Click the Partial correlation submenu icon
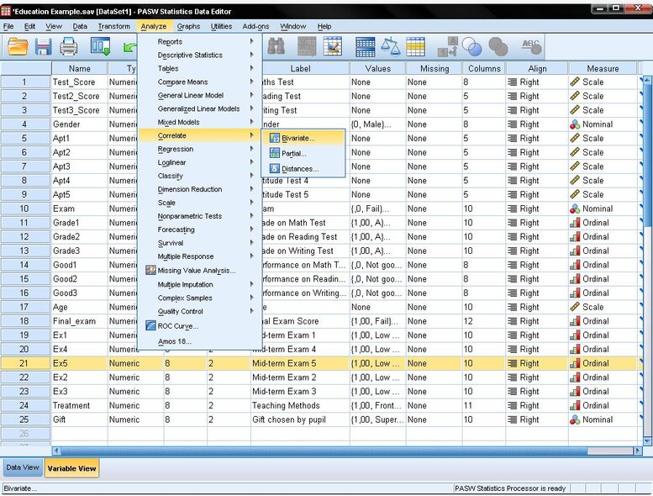 point(275,153)
